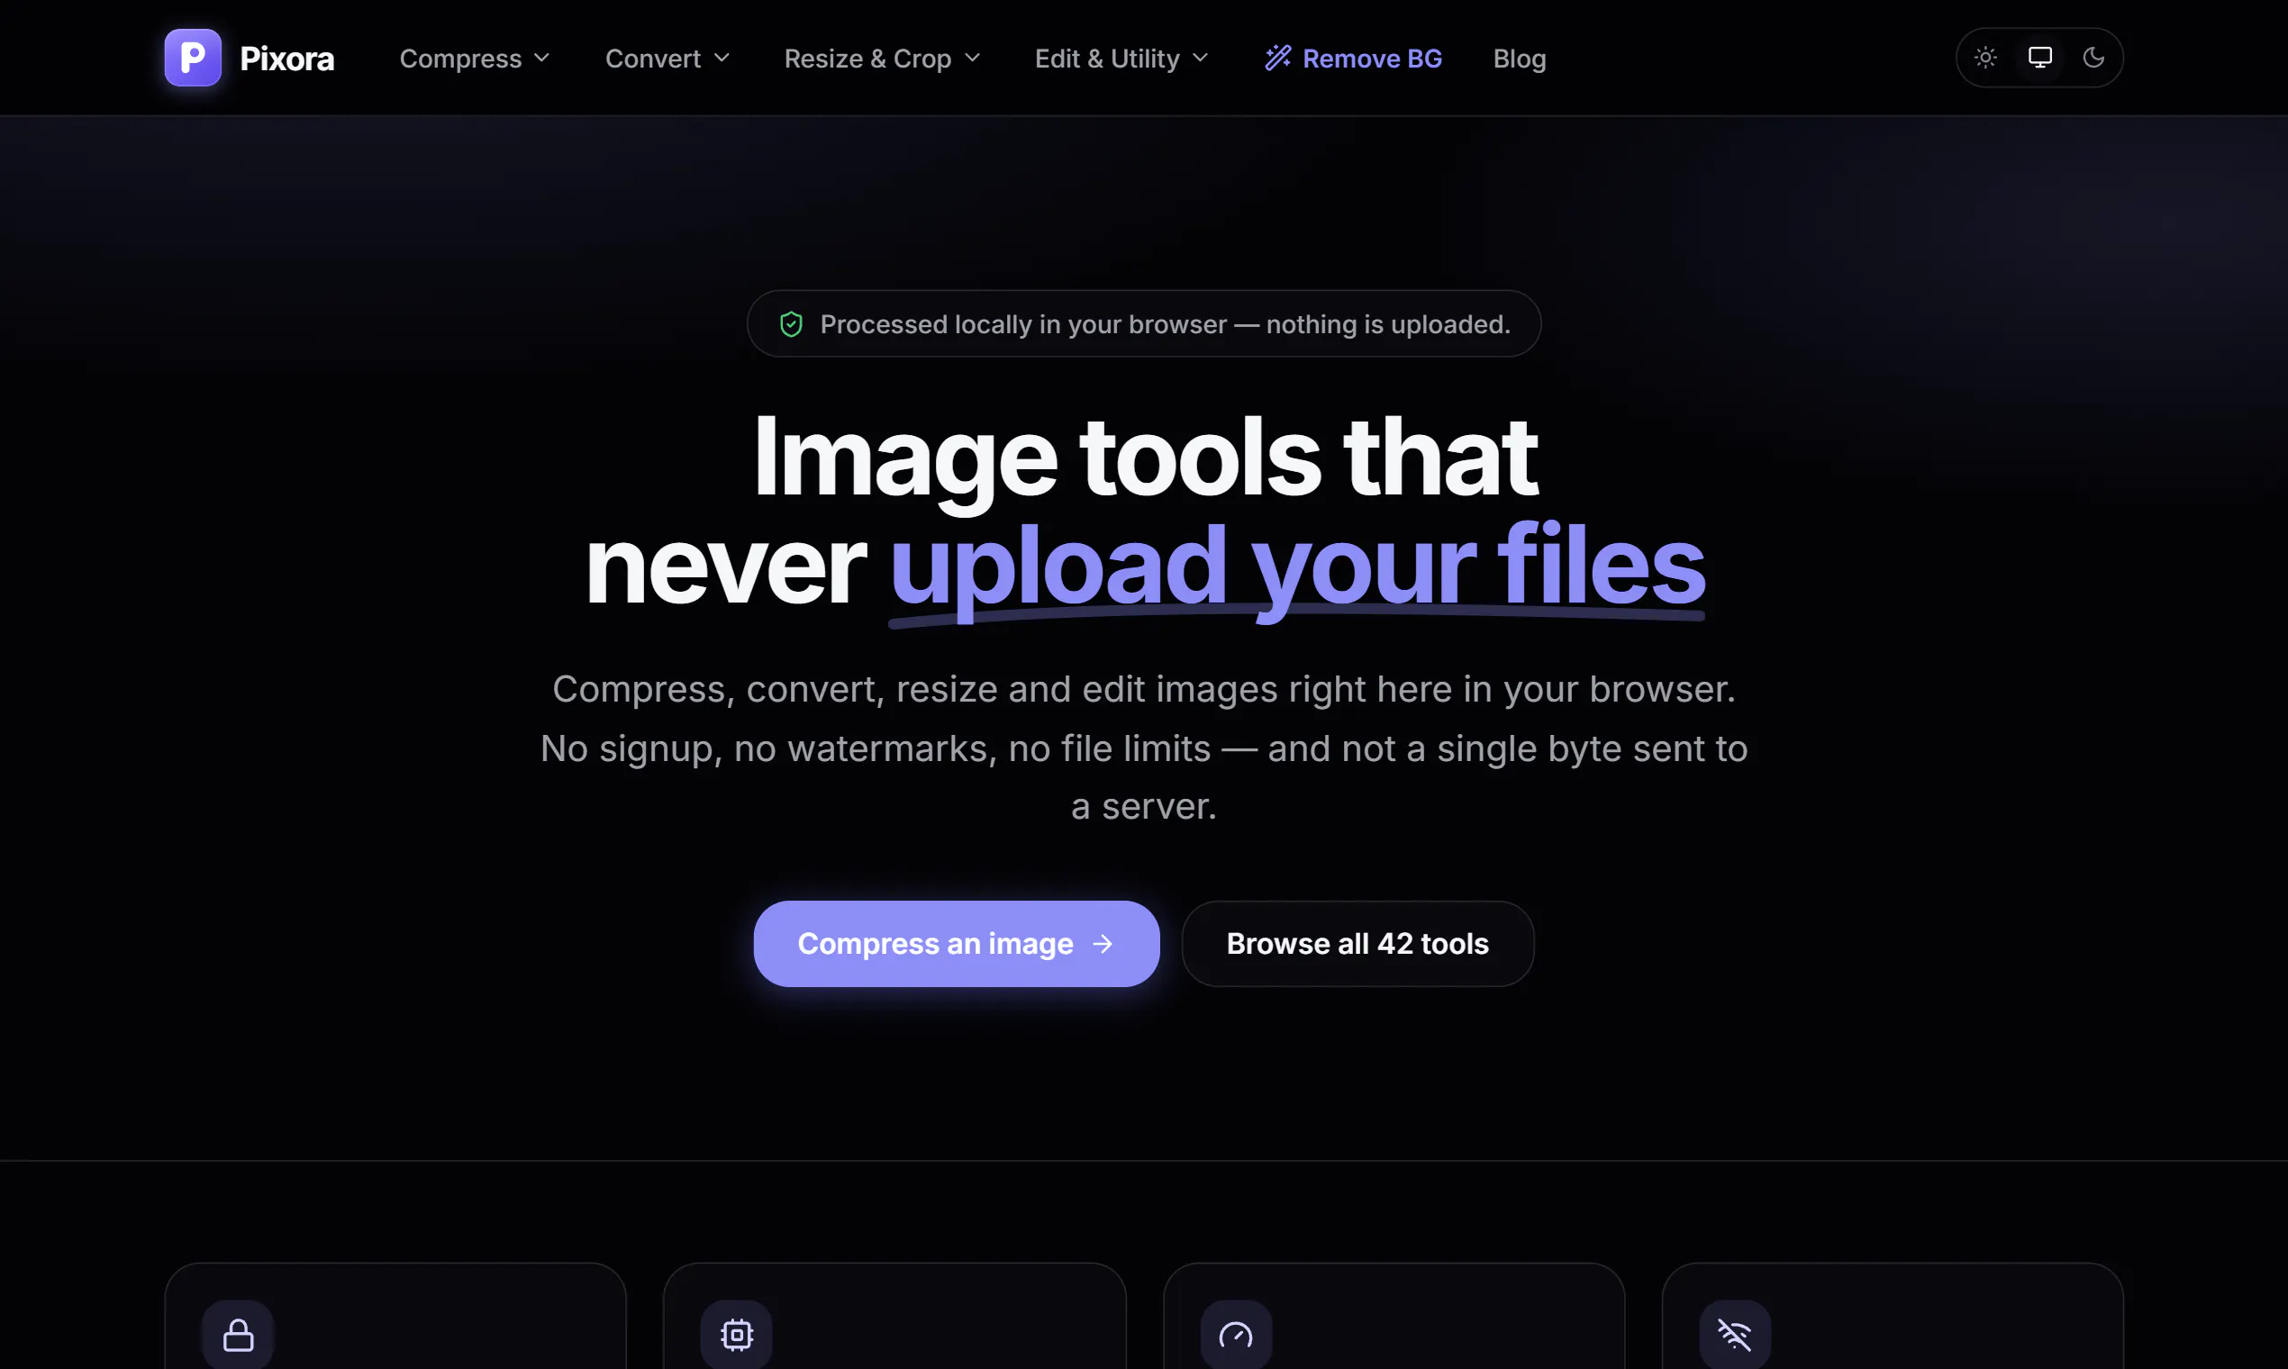The image size is (2288, 1369).
Task: Click the magic wand icon beside Remove BG
Action: (1278, 59)
